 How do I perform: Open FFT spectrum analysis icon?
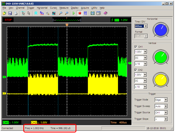coord(42,13)
